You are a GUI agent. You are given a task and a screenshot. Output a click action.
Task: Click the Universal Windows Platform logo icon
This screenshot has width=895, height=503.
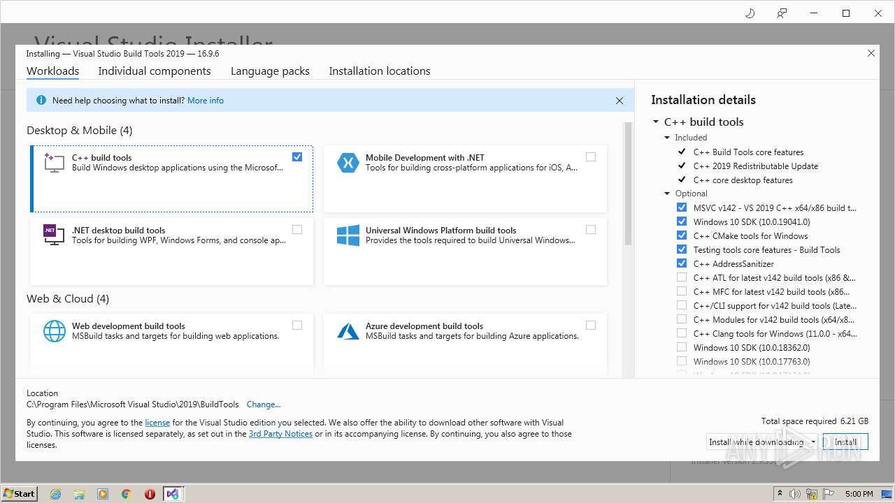(x=348, y=235)
